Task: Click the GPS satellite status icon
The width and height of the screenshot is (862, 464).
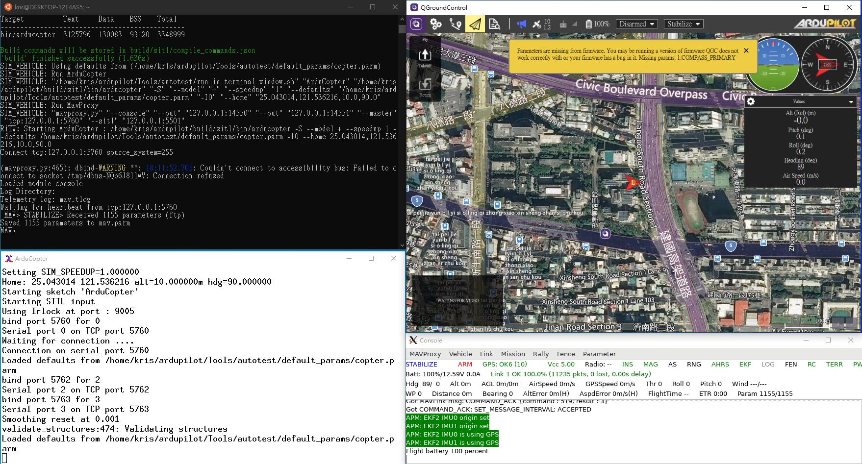Action: 536,24
